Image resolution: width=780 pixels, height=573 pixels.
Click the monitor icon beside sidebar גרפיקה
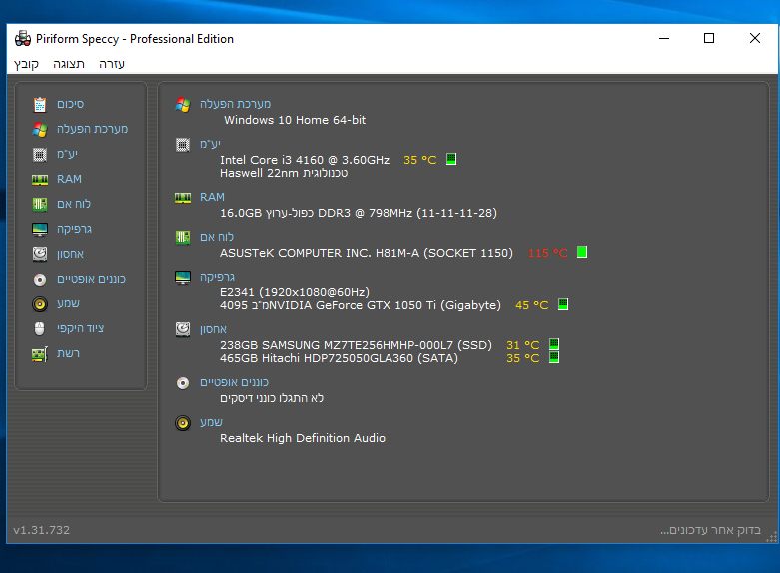pyautogui.click(x=40, y=229)
